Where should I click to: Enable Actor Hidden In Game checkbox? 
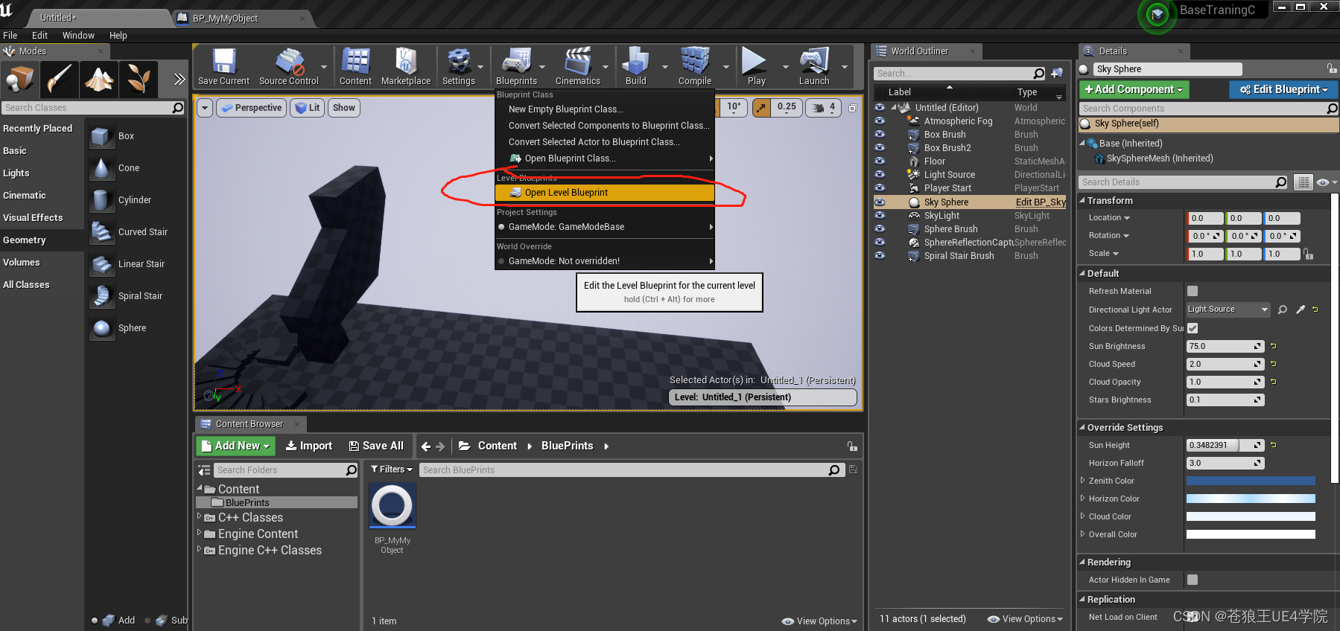click(x=1193, y=580)
